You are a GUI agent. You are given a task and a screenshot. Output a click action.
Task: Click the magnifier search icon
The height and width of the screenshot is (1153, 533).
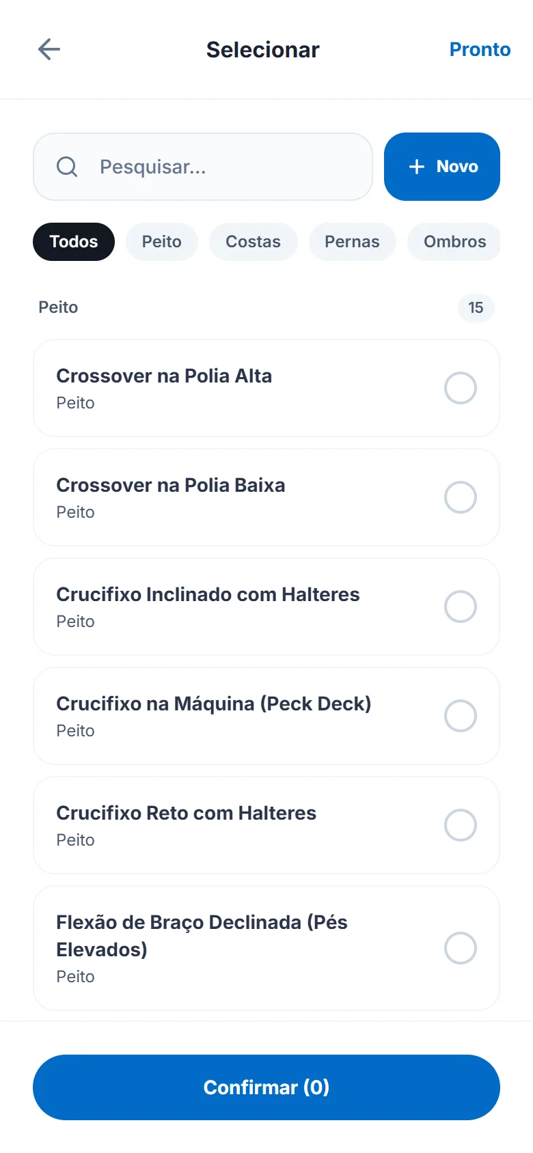pos(67,167)
